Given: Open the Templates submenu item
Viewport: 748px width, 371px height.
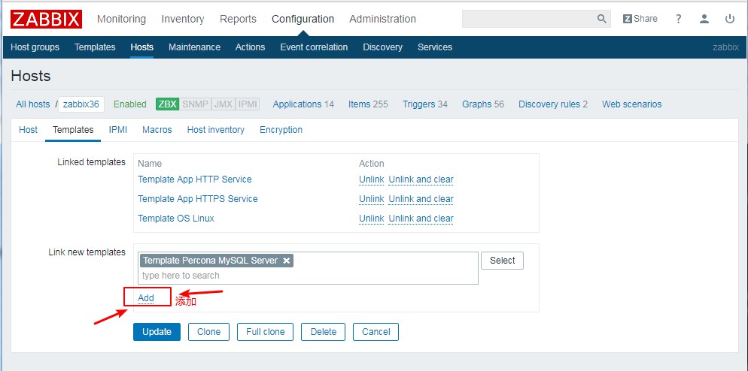Looking at the screenshot, I should coord(95,47).
